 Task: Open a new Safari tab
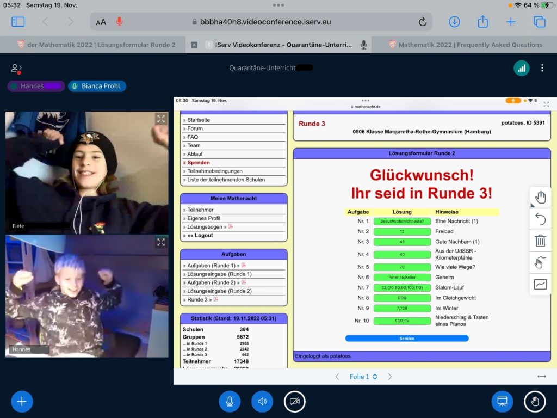pyautogui.click(x=511, y=22)
